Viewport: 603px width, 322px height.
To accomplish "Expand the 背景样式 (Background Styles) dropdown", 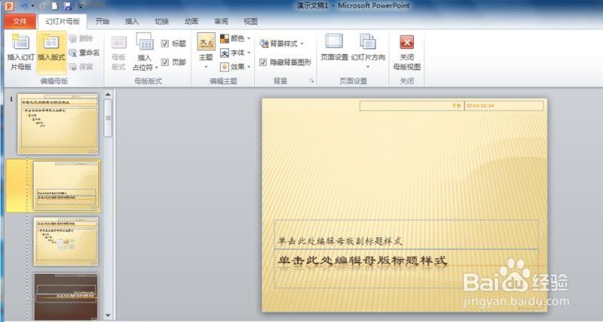I will pyautogui.click(x=281, y=43).
